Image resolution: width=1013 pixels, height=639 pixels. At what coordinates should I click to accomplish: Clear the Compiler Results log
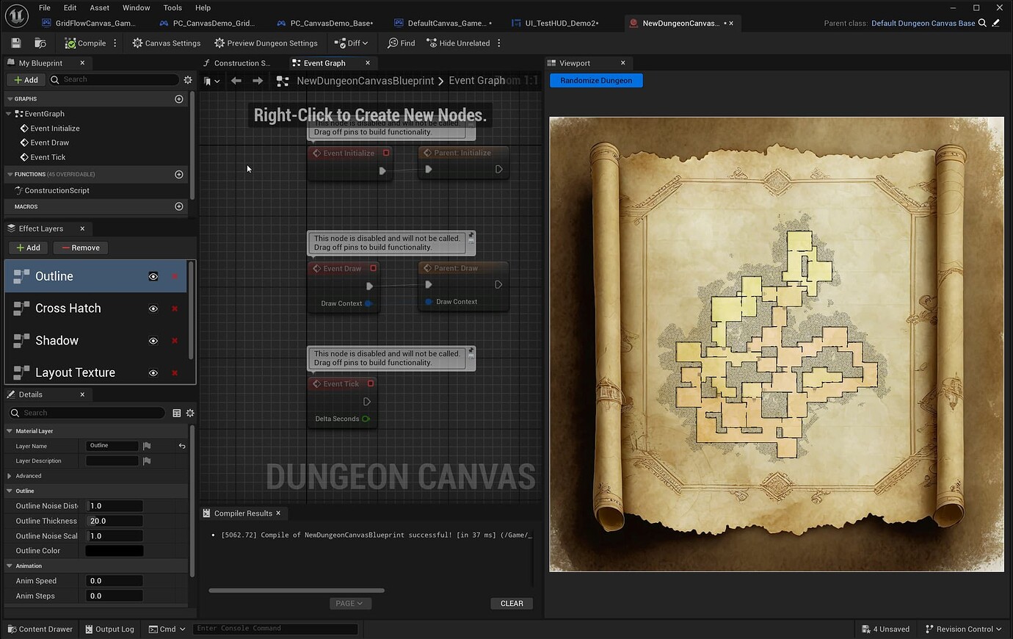click(x=512, y=603)
